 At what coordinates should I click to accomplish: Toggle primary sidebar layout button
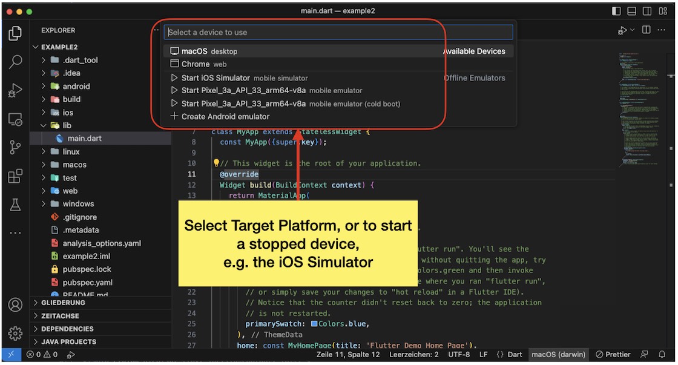(x=616, y=12)
